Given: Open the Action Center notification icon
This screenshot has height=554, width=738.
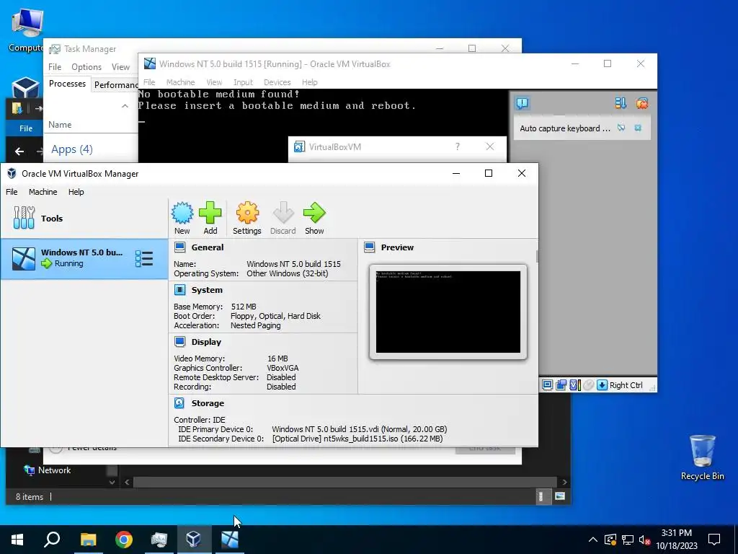Looking at the screenshot, I should (x=714, y=540).
